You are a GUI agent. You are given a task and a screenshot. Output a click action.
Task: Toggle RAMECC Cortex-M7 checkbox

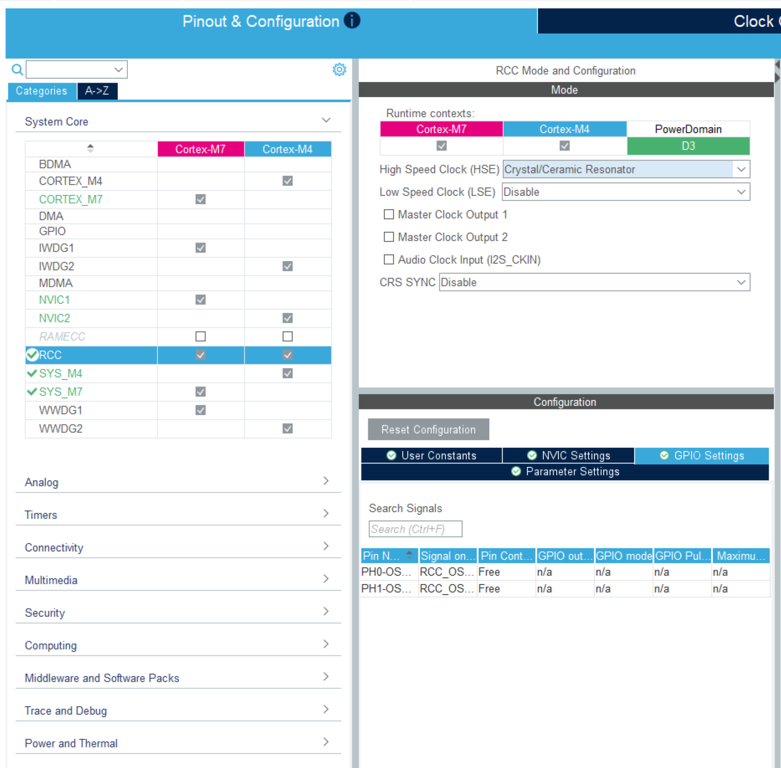[x=201, y=336]
